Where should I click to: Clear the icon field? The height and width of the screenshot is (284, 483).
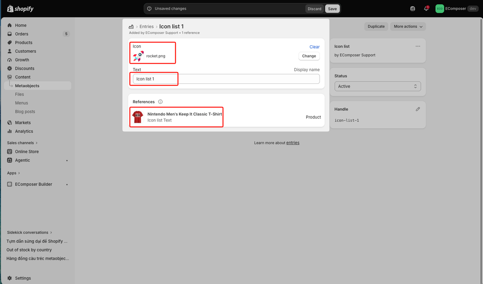pos(315,47)
